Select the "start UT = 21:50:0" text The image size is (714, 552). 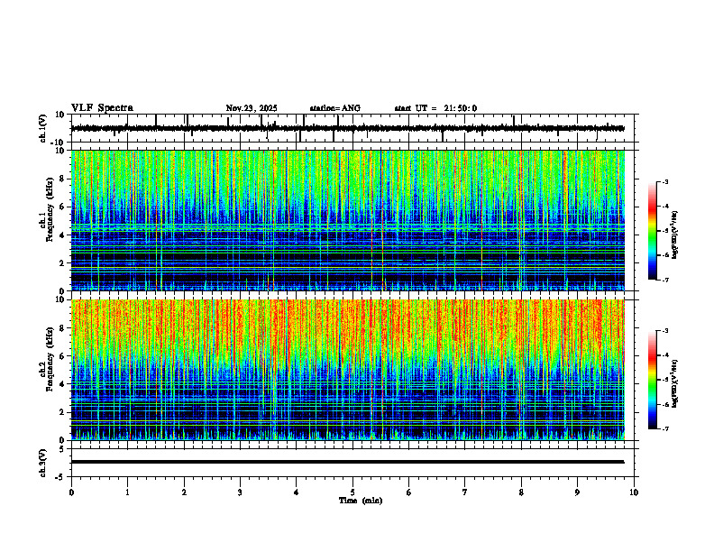click(435, 108)
